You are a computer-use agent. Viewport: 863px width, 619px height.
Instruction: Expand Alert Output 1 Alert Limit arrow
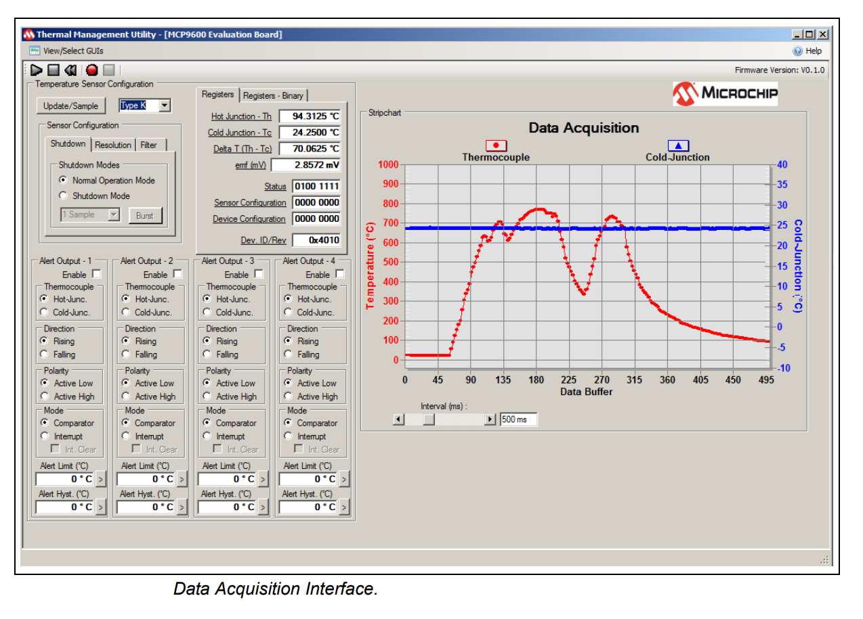[x=100, y=479]
